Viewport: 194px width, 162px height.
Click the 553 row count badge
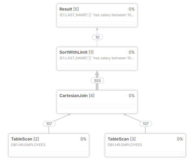point(97,81)
